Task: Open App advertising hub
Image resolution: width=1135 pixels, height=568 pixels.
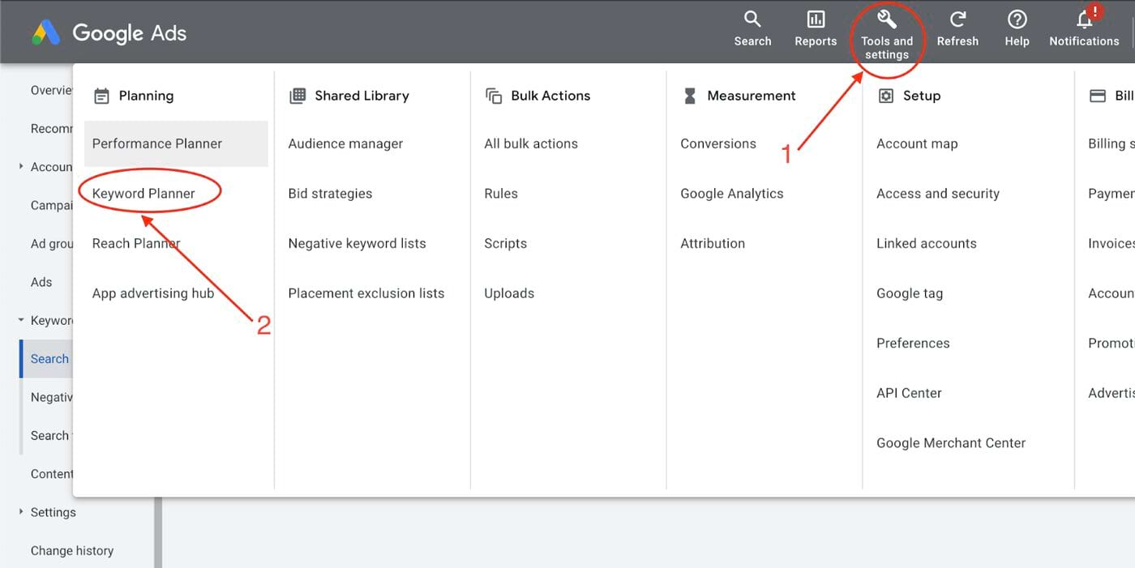Action: click(x=153, y=293)
